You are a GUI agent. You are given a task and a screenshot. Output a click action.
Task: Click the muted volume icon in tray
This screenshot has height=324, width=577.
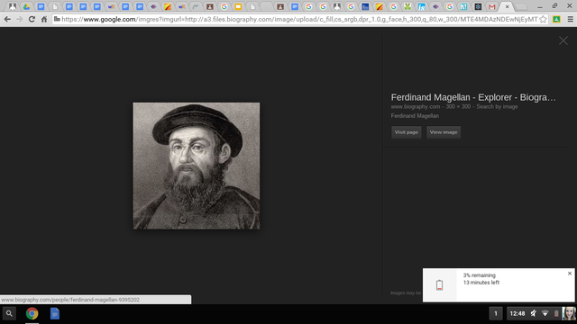click(534, 314)
